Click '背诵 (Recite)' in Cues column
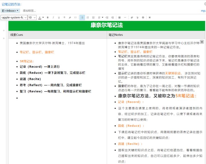The width and height of the screenshot is (206, 164). point(30,79)
